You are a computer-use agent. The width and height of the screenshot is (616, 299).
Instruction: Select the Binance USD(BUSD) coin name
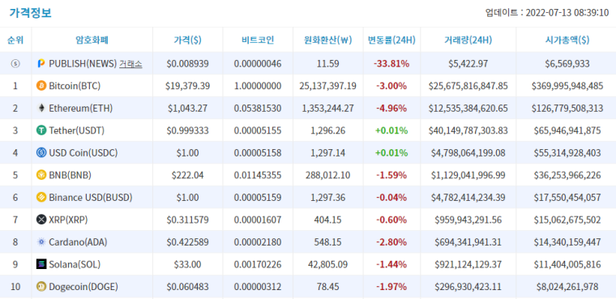coord(90,198)
